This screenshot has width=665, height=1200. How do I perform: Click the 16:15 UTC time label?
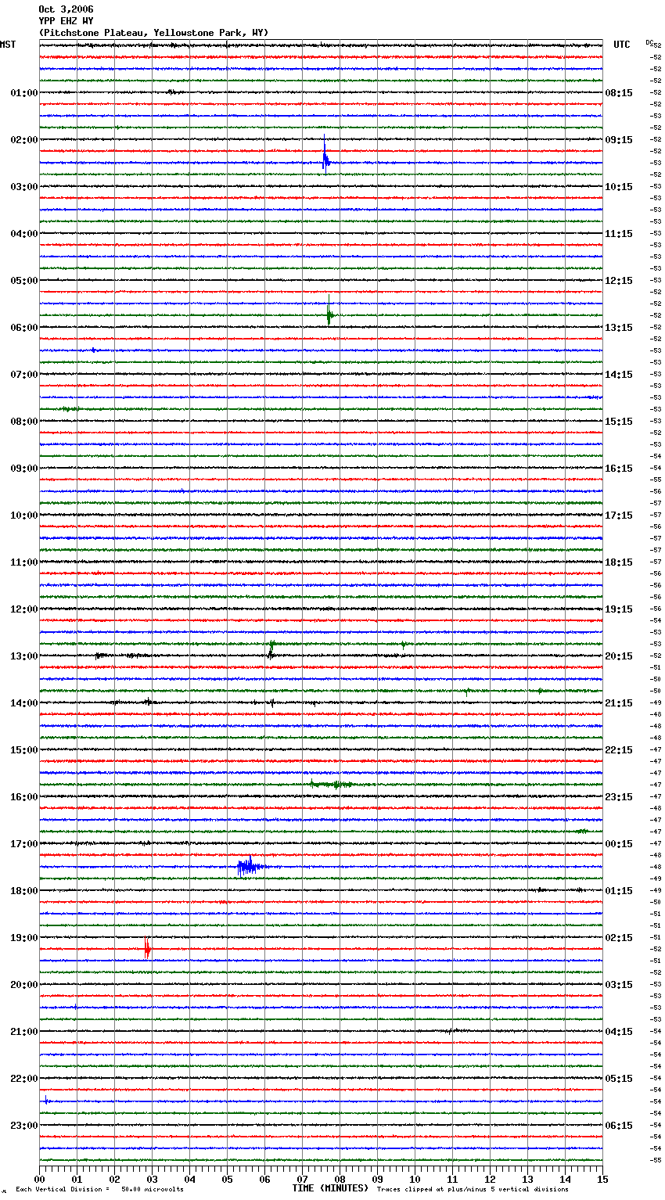619,469
